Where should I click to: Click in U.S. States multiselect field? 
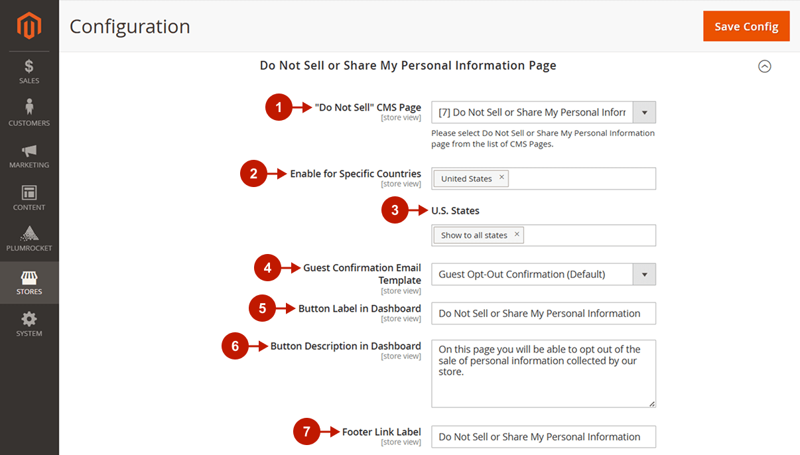pyautogui.click(x=543, y=235)
